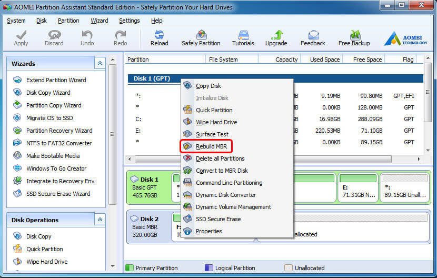Open the System menu
This screenshot has height=278, width=437.
tap(16, 21)
